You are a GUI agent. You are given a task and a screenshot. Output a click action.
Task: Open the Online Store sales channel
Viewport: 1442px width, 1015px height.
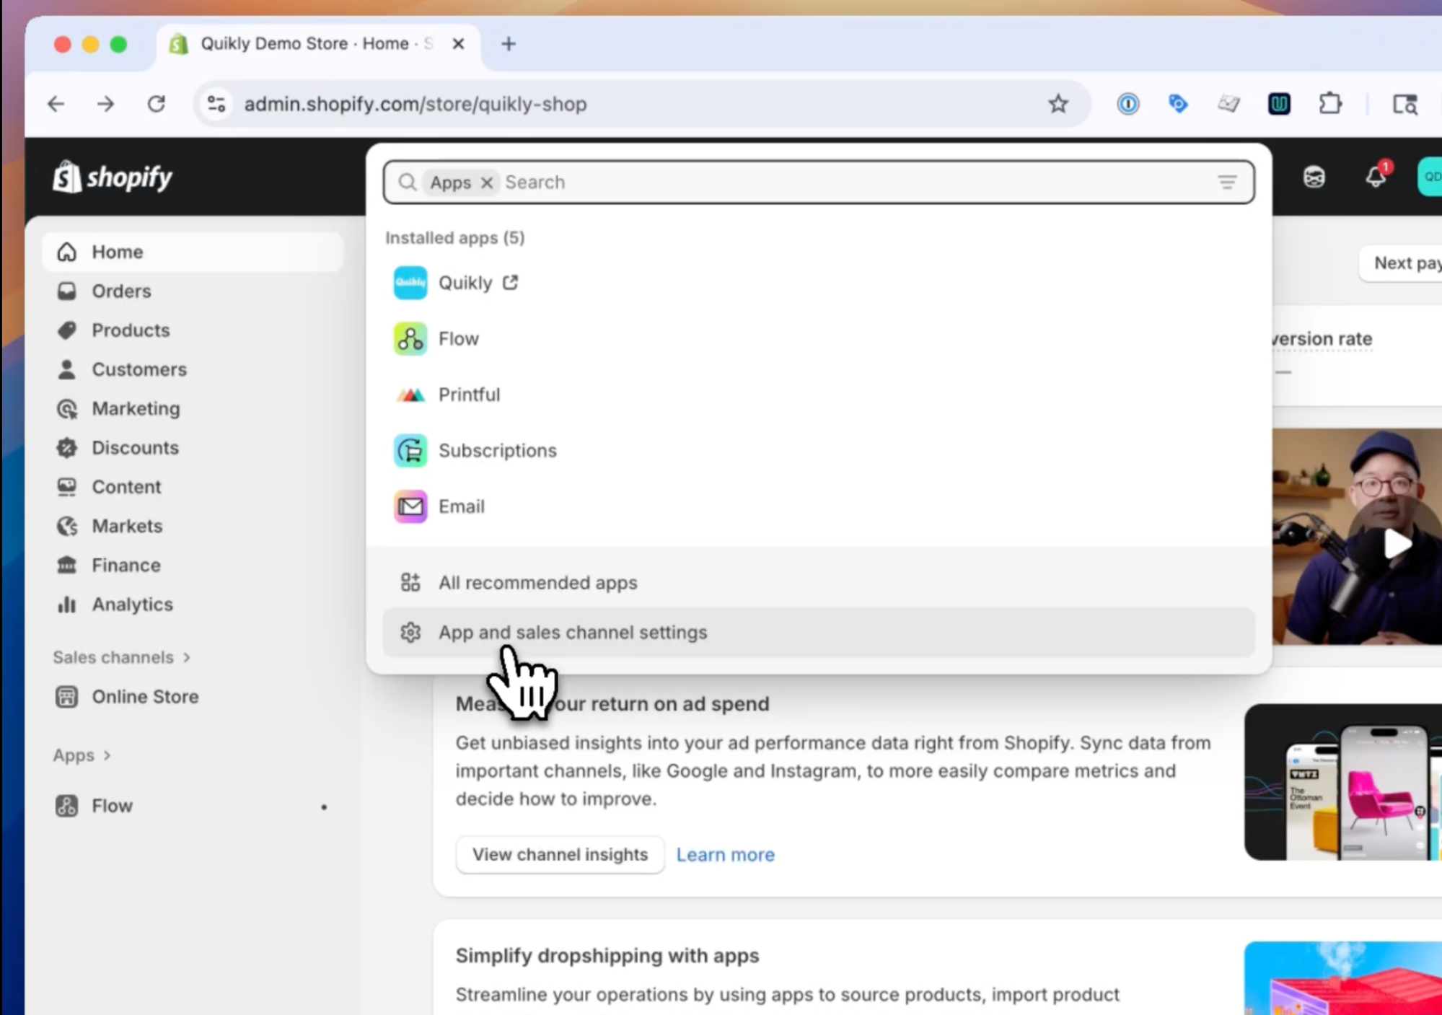145,696
